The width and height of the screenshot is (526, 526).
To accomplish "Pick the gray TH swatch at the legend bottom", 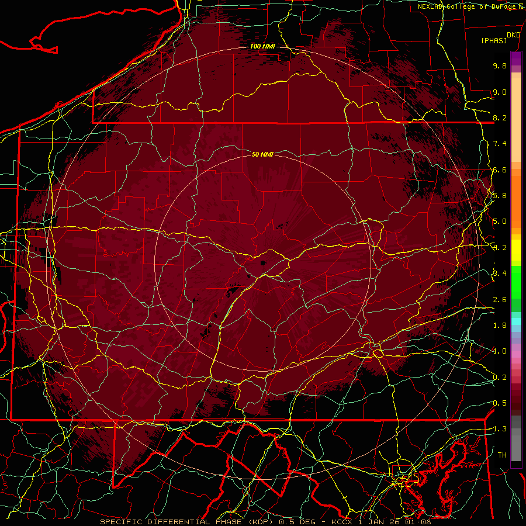I will (516, 448).
